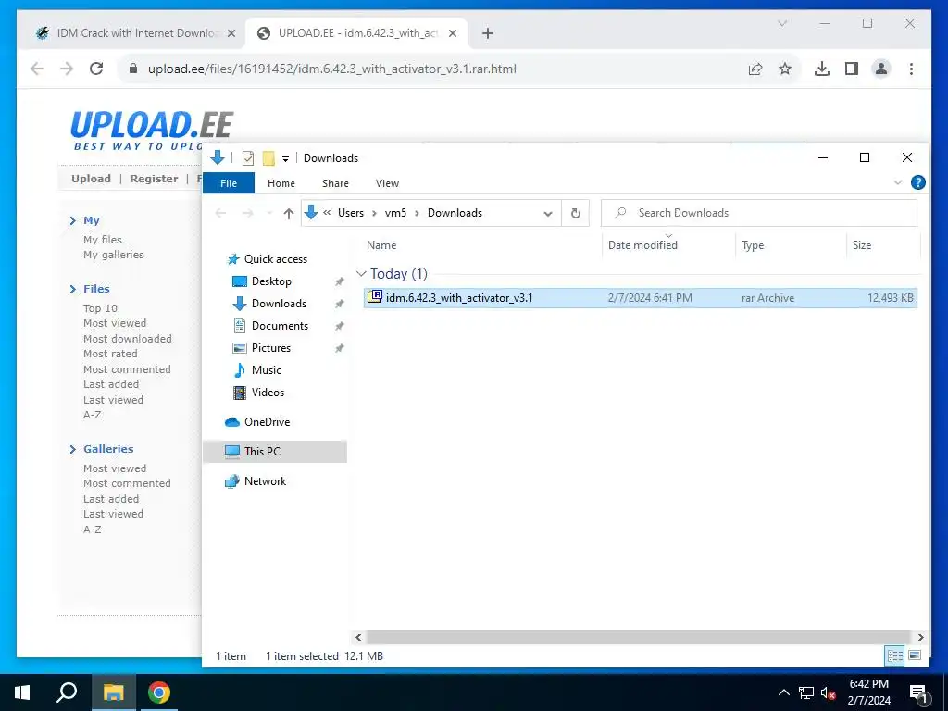Select Downloads in navigation pane
The height and width of the screenshot is (711, 948).
point(279,304)
